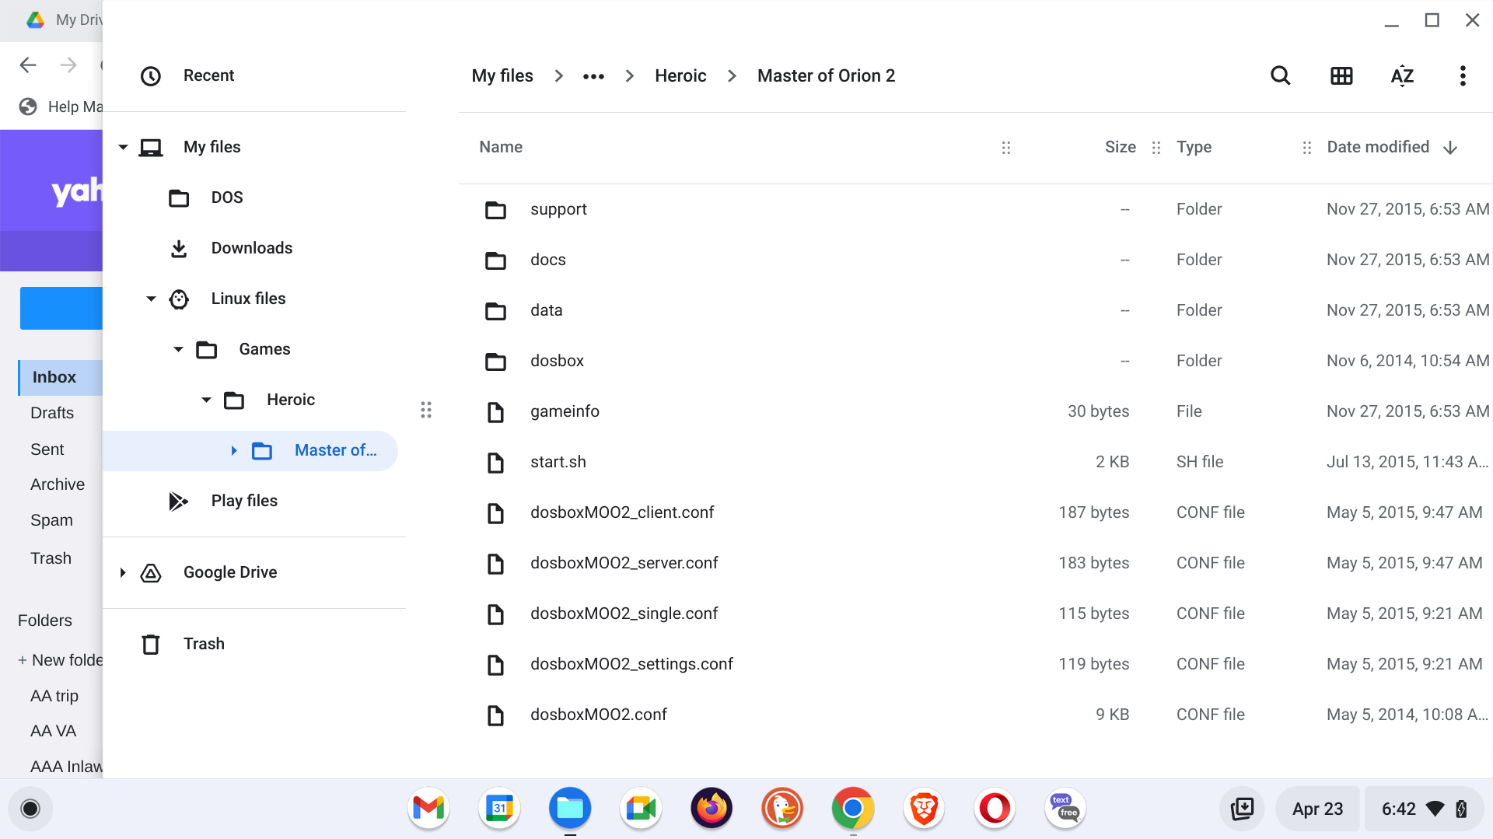Open Drafts in the background mail window
The width and height of the screenshot is (1493, 839).
coord(52,413)
